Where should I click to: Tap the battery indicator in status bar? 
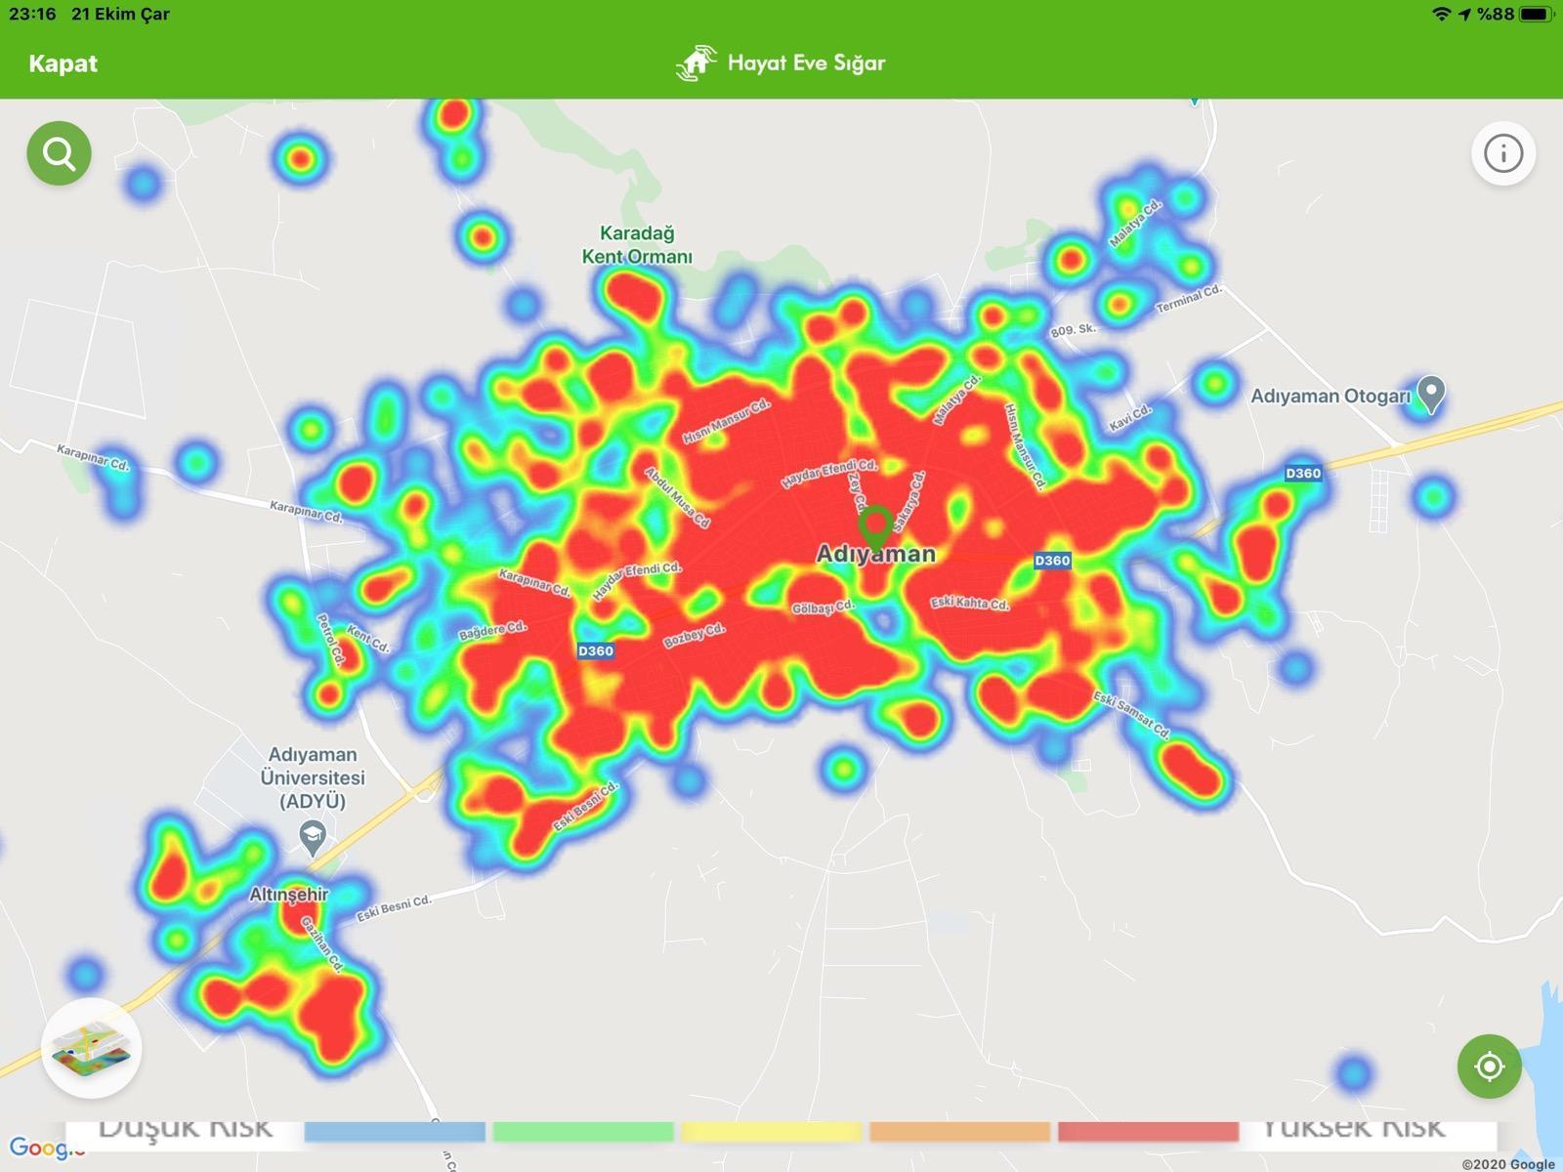(1535, 14)
